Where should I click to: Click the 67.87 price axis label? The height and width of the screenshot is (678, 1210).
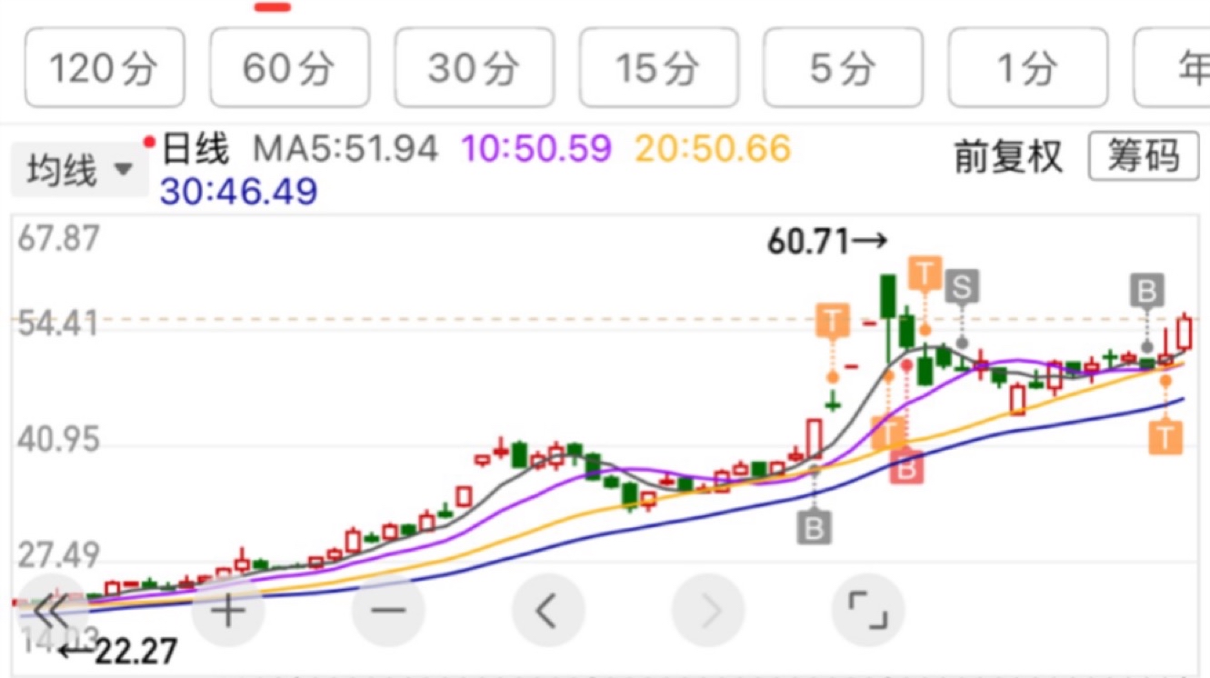pyautogui.click(x=57, y=240)
